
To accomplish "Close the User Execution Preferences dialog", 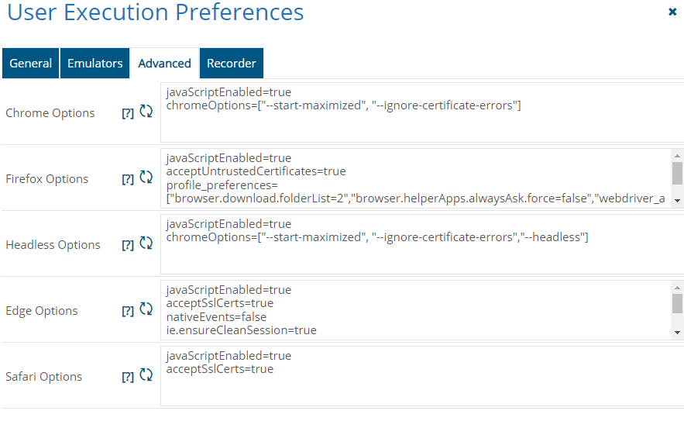I will 672,12.
